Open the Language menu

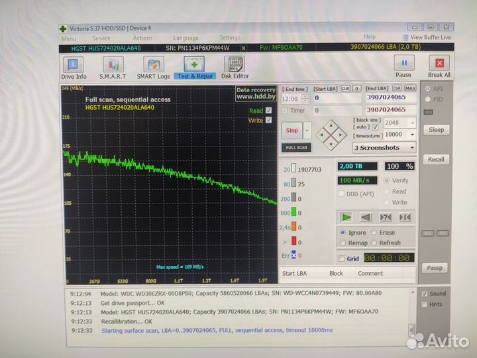coord(185,38)
